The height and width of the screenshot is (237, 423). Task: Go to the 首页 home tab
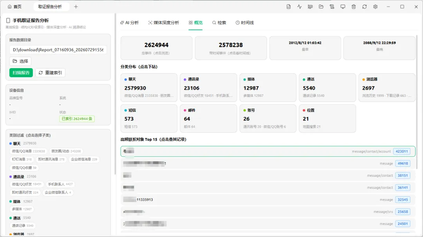click(x=14, y=7)
